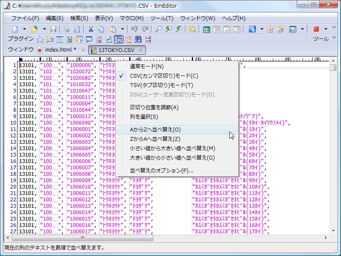Select the Cut tool on the toolbar
The image size is (341, 256).
92,29
